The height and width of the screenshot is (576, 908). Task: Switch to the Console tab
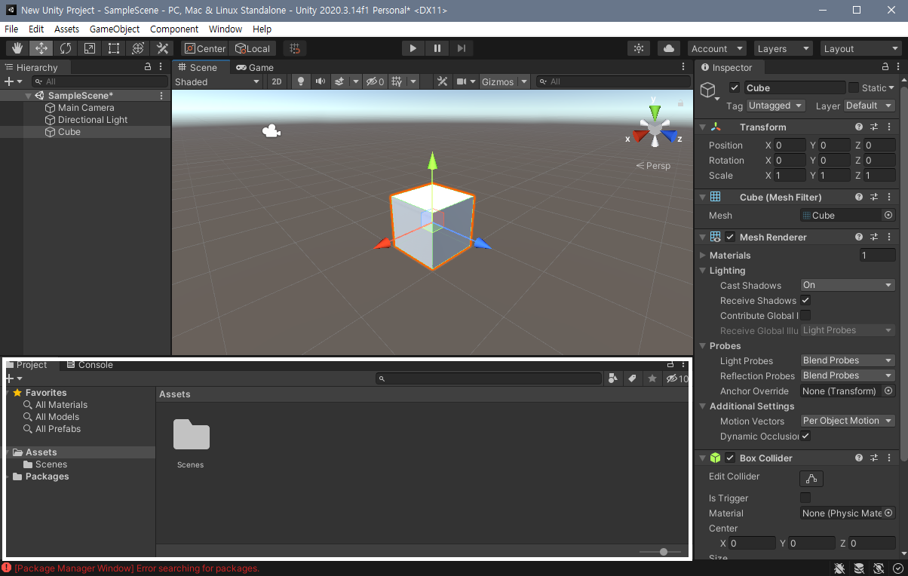[90, 365]
